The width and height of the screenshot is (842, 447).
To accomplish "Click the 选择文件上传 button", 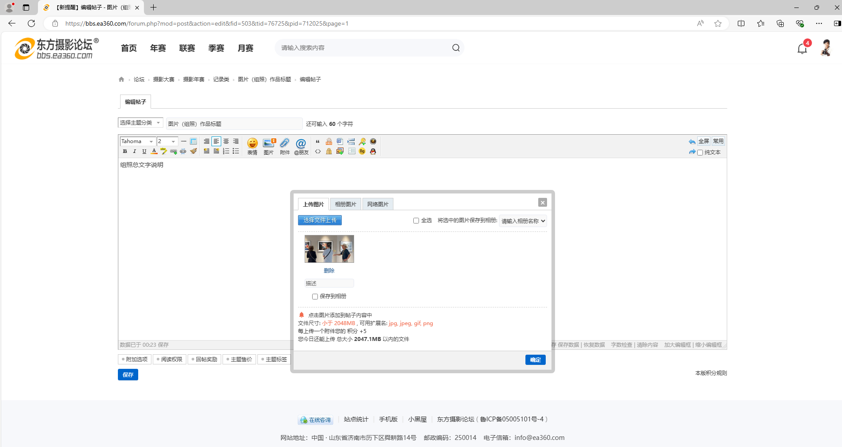I will pos(320,220).
